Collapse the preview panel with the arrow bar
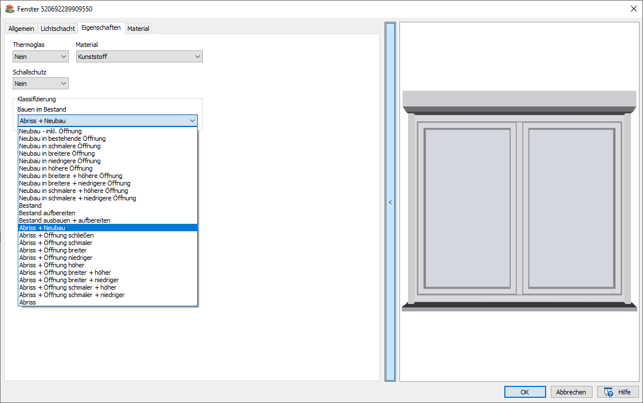 [x=390, y=202]
